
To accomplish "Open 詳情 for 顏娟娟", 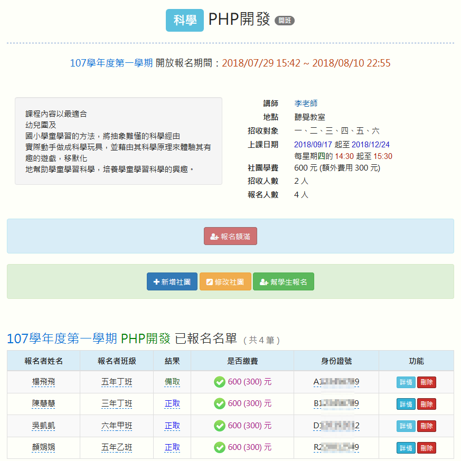I will (406, 448).
